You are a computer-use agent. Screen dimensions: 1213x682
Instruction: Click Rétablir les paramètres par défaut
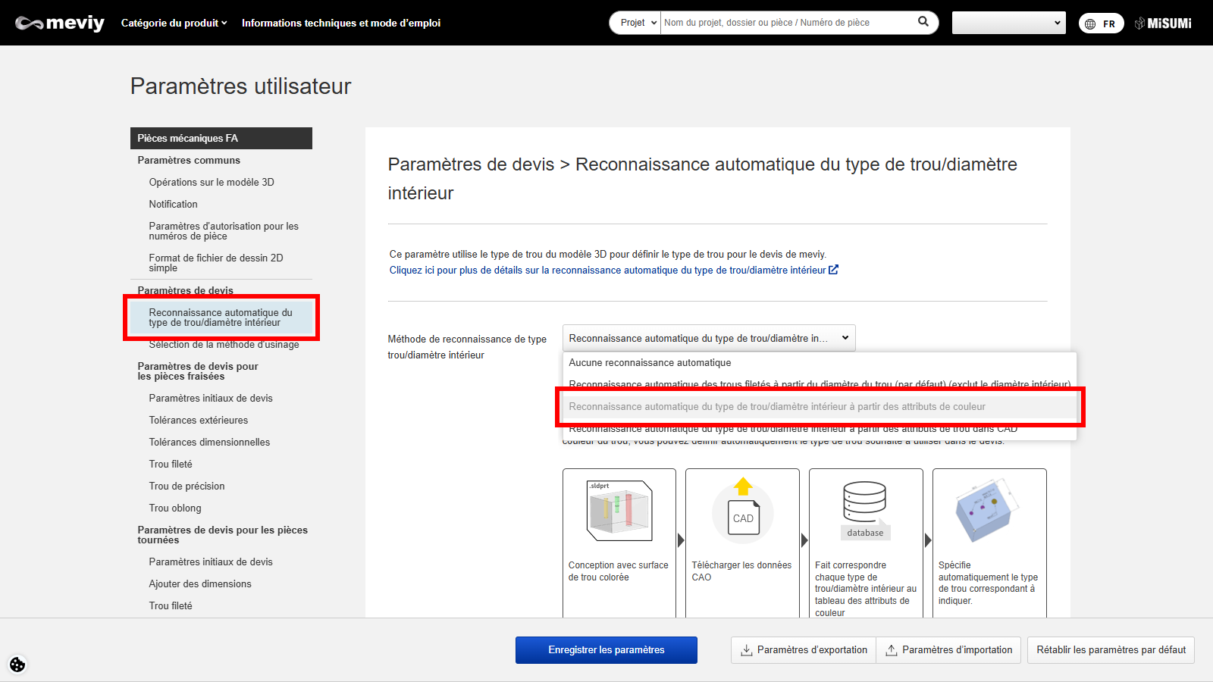pos(1111,650)
